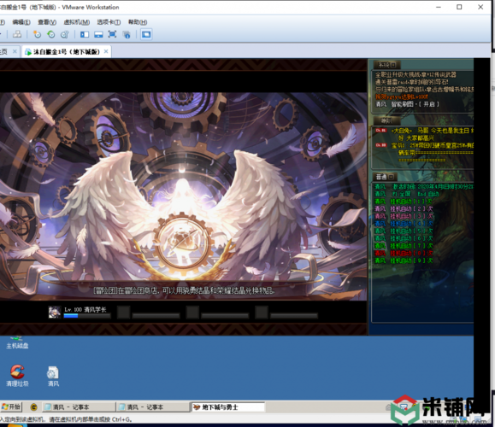The image size is (495, 427).
Task: Click the round quick-launch icon beside 开始
Action: click(x=34, y=407)
